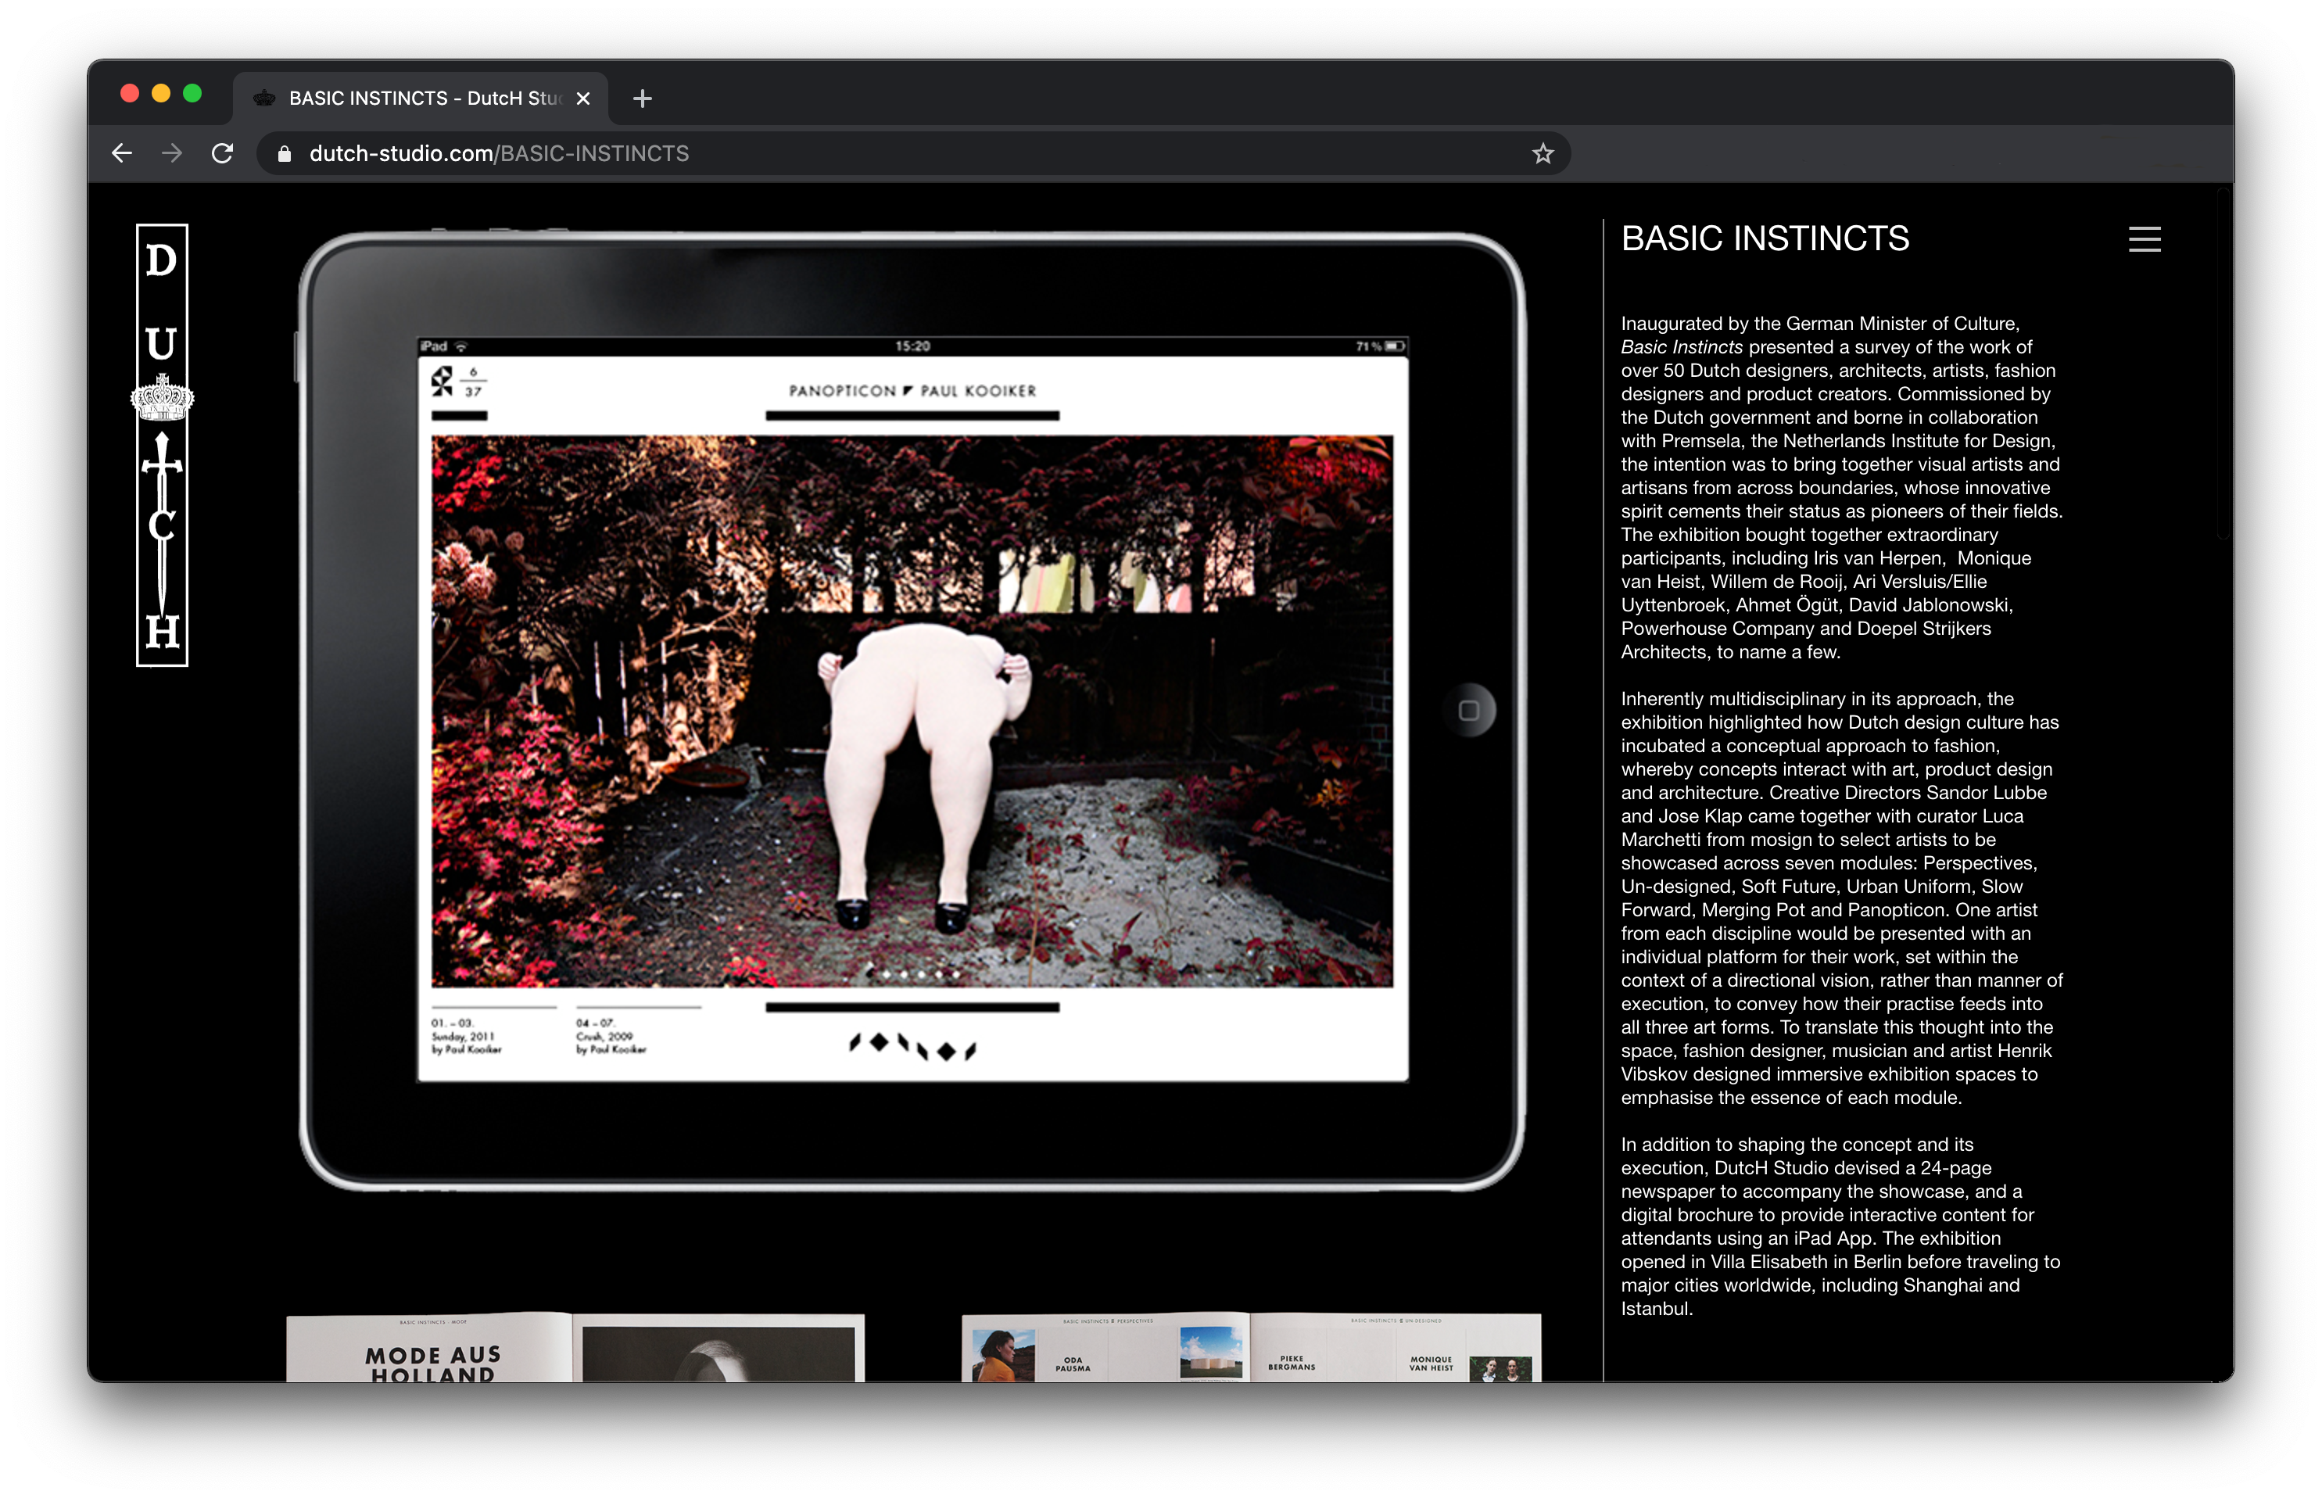
Task: Reload the current page
Action: pyautogui.click(x=223, y=154)
